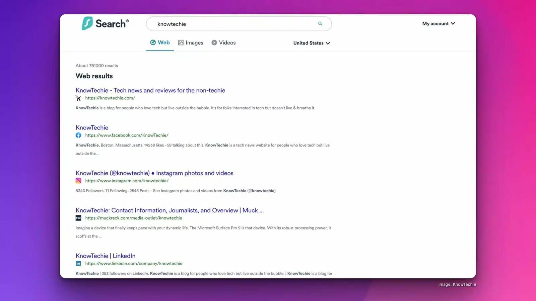
Task: Click the Muck Rack favicon in the fourth result
Action: click(78, 218)
